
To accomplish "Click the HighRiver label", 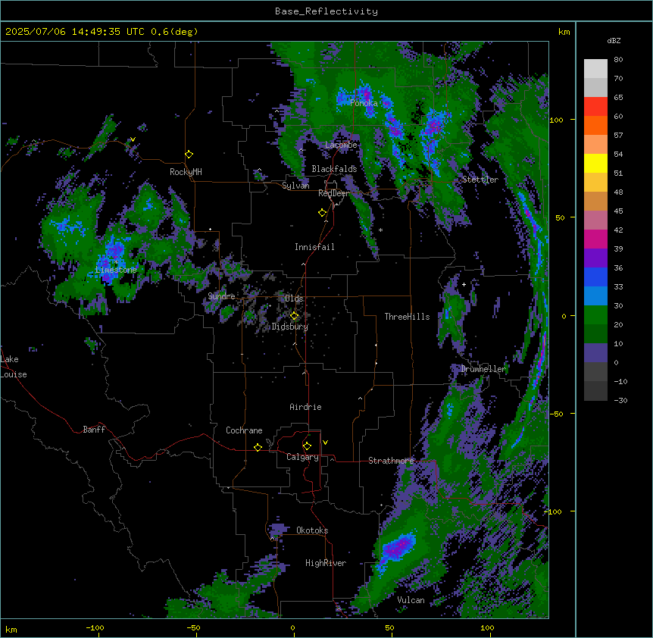I will [x=326, y=563].
